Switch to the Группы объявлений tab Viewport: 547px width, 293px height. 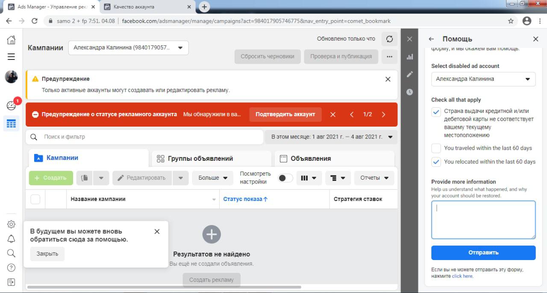212,158
